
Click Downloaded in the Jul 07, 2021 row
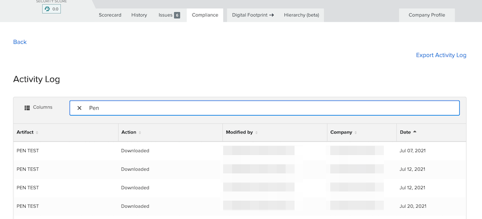tap(135, 151)
